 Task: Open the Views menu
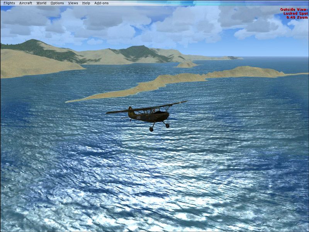tap(73, 3)
